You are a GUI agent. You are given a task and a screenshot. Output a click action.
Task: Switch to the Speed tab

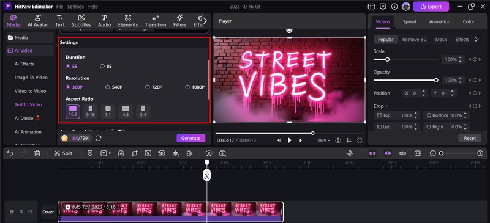coord(409,21)
